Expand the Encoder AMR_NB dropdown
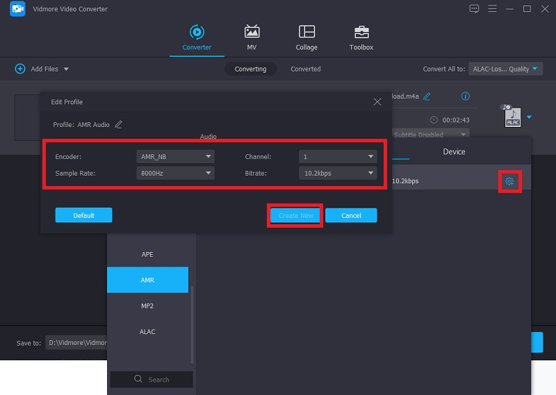 (x=176, y=156)
